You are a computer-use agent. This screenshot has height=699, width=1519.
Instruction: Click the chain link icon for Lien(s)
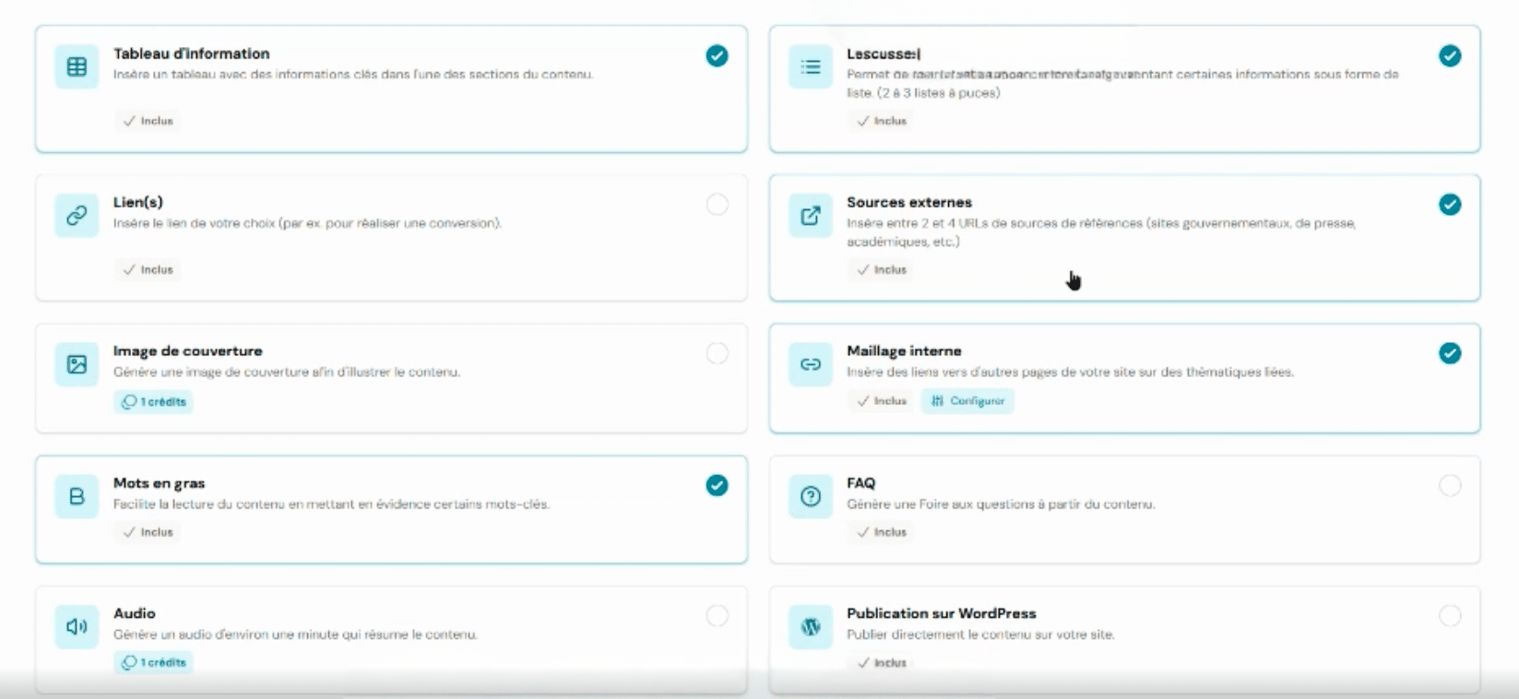point(77,216)
